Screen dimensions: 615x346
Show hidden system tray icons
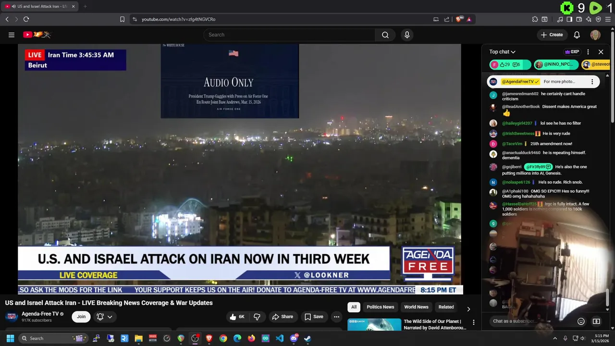[x=555, y=338]
